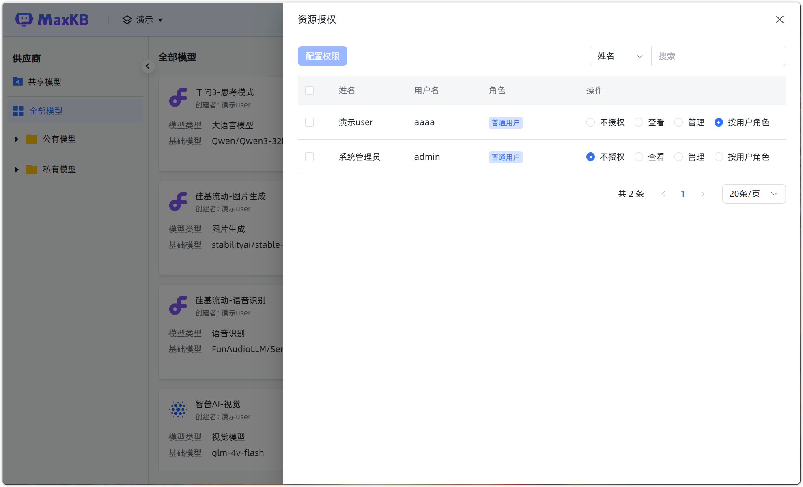Click the 全部模型 grid icon

point(18,111)
